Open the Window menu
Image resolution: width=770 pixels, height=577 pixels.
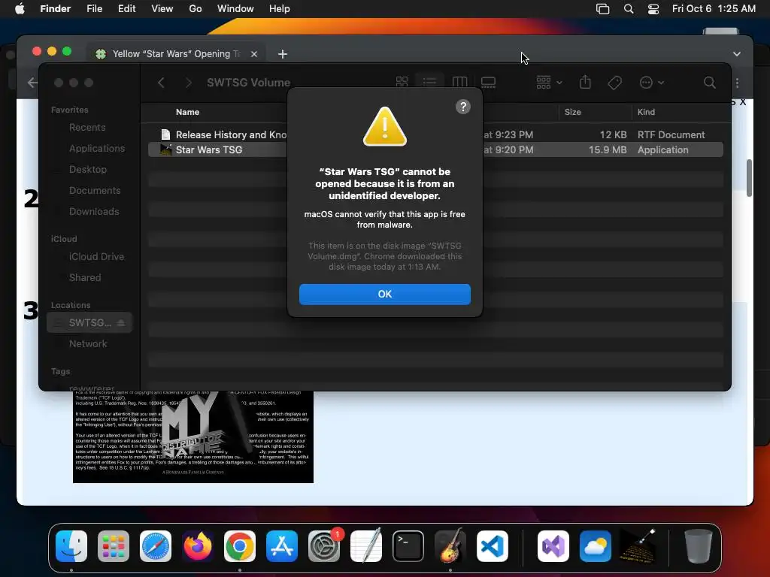click(235, 9)
